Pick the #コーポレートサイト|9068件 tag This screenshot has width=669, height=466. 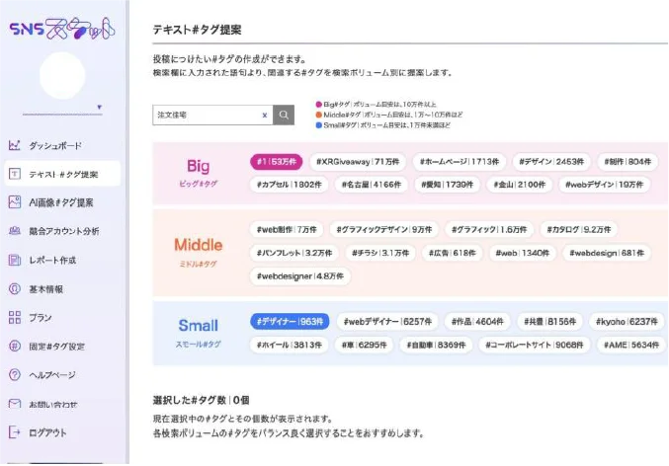tap(535, 345)
